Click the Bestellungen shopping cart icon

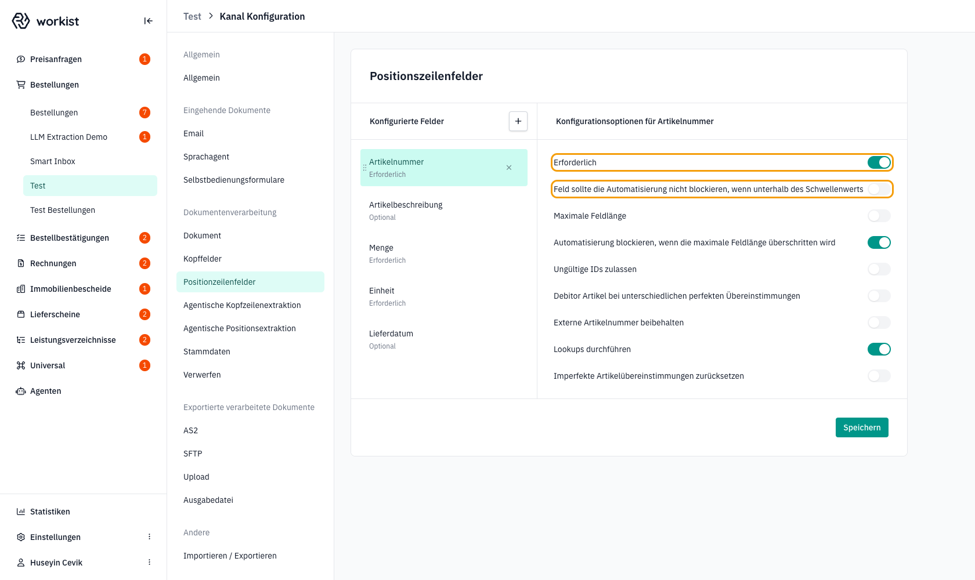[21, 85]
